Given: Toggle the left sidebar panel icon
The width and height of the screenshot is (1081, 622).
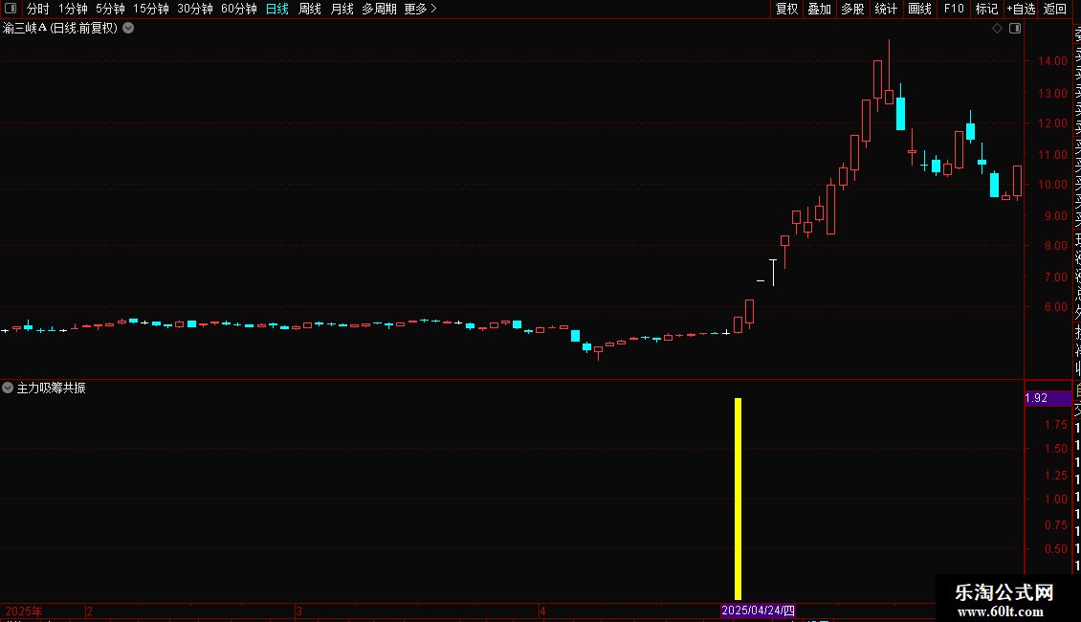Looking at the screenshot, I should tap(11, 9).
